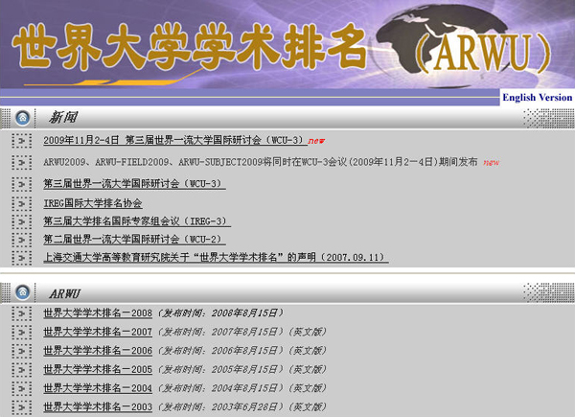Open IREG国际大学排名协会 link
This screenshot has width=575, height=417.
point(93,203)
